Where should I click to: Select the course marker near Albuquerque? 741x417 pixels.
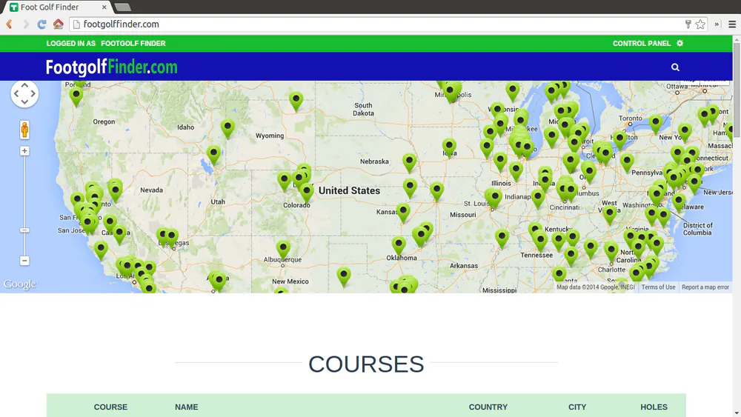[283, 250]
